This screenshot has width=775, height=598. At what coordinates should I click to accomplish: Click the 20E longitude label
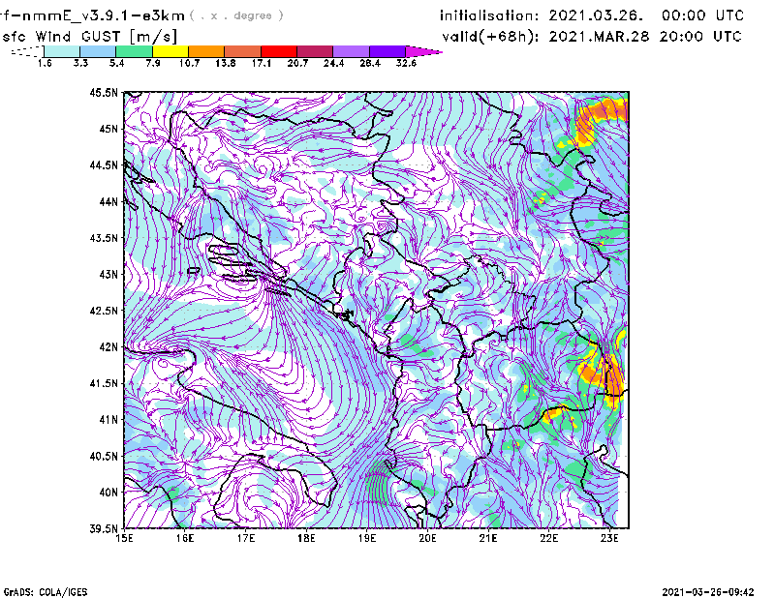(427, 538)
